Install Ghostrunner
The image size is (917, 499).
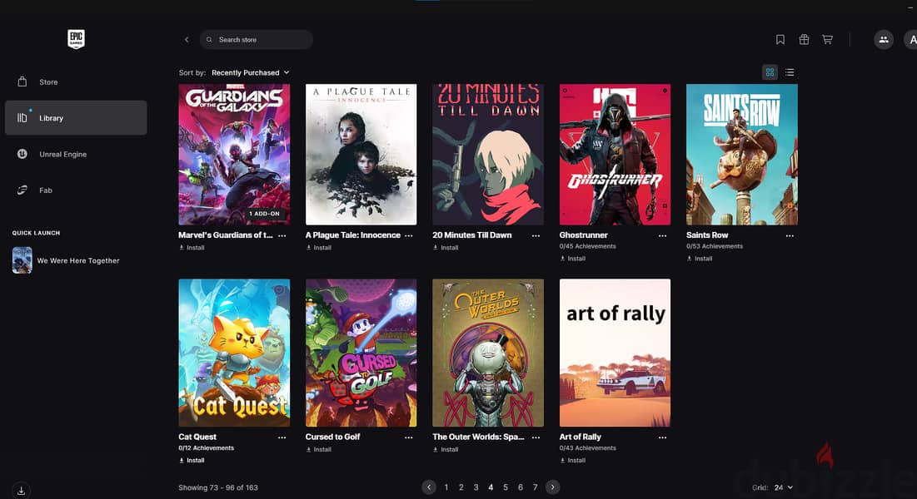pos(572,259)
